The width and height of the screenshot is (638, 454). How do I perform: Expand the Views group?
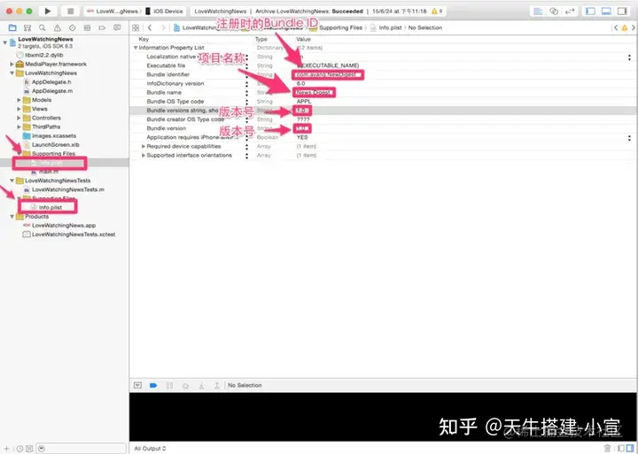[19, 109]
